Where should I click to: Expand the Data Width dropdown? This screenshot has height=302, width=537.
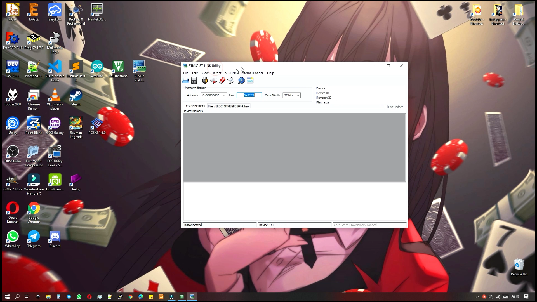298,95
